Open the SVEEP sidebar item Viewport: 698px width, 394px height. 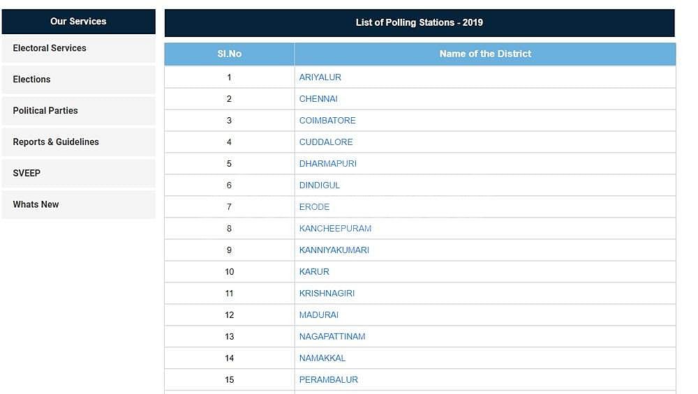pyautogui.click(x=27, y=173)
